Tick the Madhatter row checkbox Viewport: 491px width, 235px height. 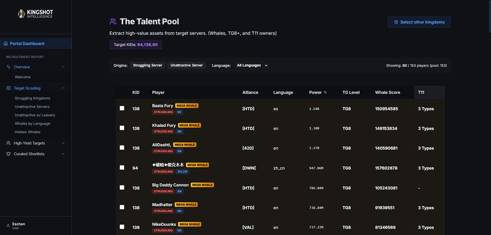(122, 207)
